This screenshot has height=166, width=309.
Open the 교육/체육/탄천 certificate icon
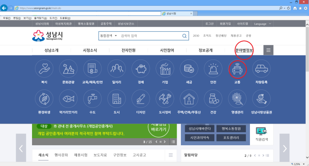[92, 69]
